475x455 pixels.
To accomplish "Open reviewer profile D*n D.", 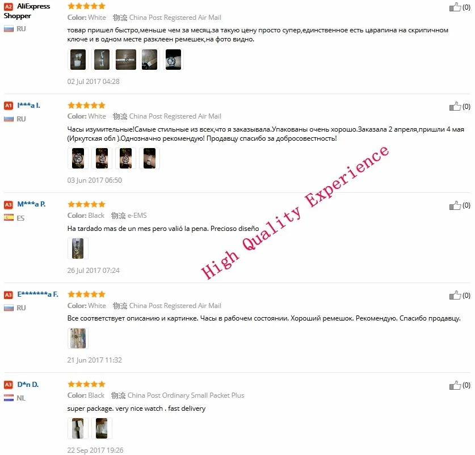I will [x=28, y=385].
